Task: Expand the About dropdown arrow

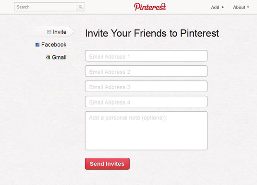Action: click(248, 7)
